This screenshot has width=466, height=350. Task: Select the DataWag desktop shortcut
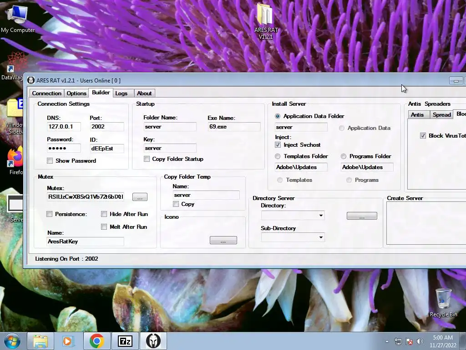point(12,66)
